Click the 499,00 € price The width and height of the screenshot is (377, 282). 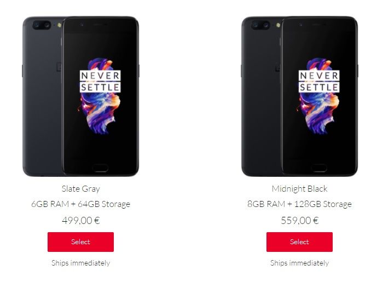pos(81,221)
